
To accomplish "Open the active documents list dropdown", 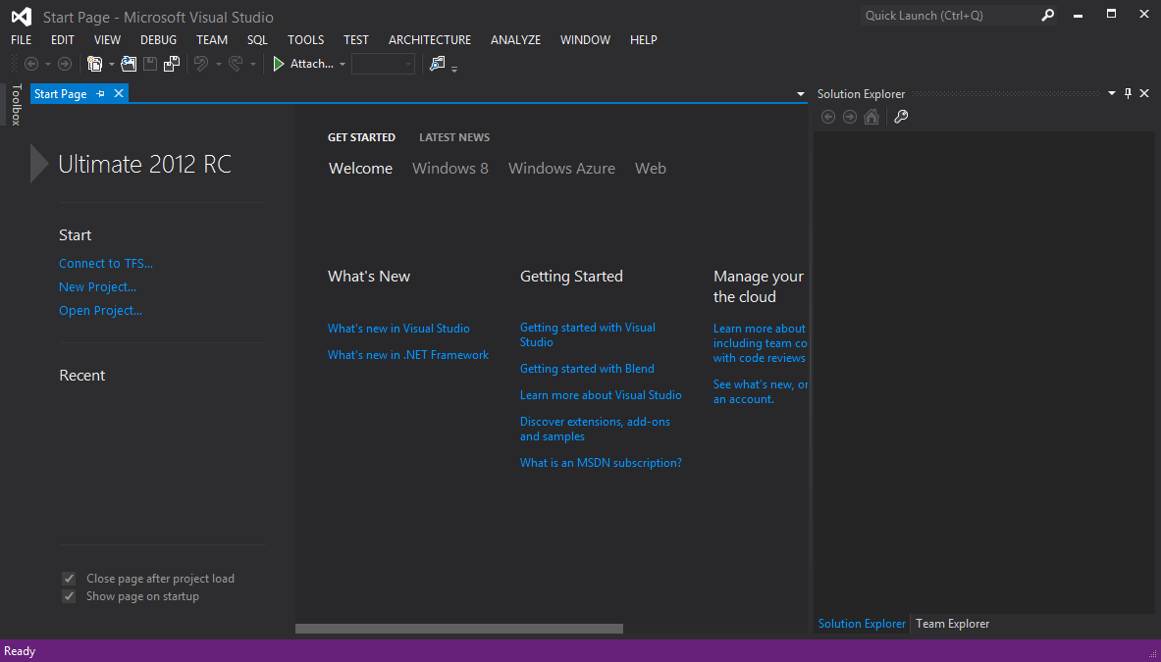I will coord(801,94).
